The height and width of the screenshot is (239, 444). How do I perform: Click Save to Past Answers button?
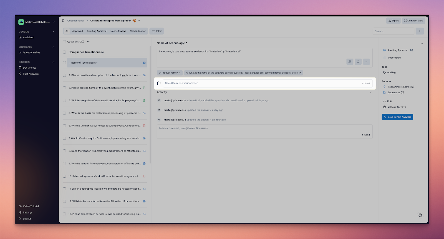(397, 117)
